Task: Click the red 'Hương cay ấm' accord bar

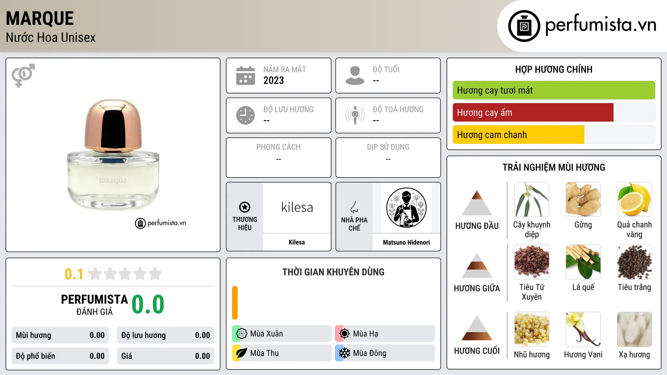Action: (x=533, y=113)
